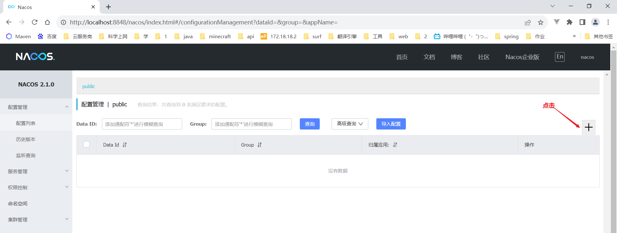Click the 导入配置 button
Viewport: 617px width, 233px height.
coord(391,124)
